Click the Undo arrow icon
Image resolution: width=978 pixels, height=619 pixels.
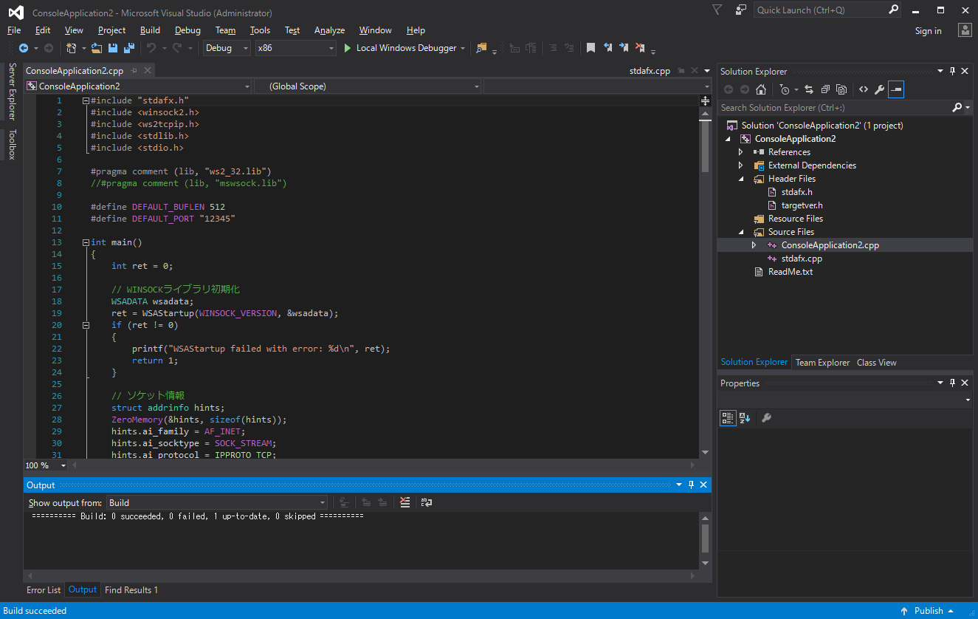tap(151, 48)
